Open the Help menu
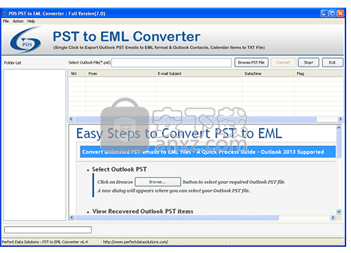Viewport: 351px width, 253px height. [31, 21]
